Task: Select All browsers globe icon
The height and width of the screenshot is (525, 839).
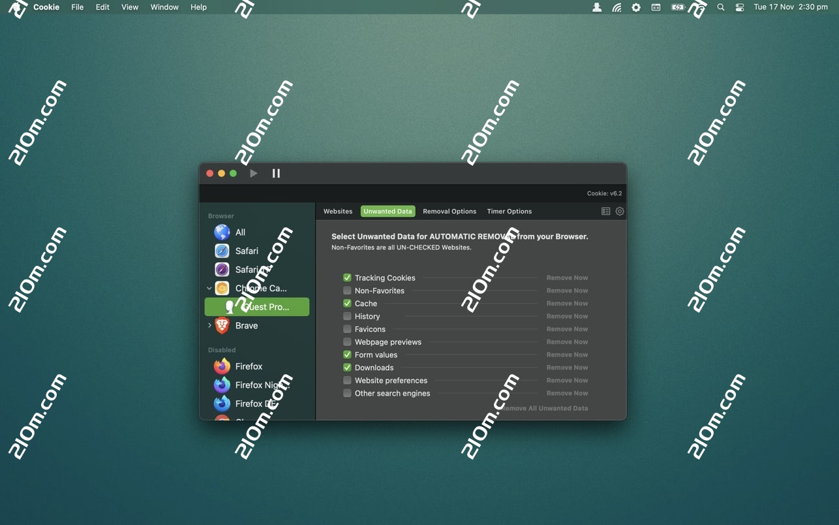Action: (222, 232)
